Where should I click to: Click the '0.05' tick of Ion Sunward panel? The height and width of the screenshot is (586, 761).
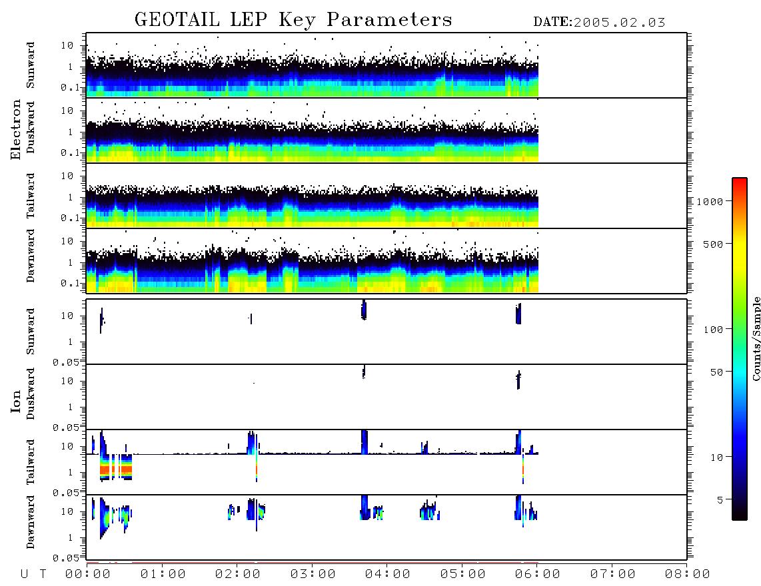click(x=66, y=362)
